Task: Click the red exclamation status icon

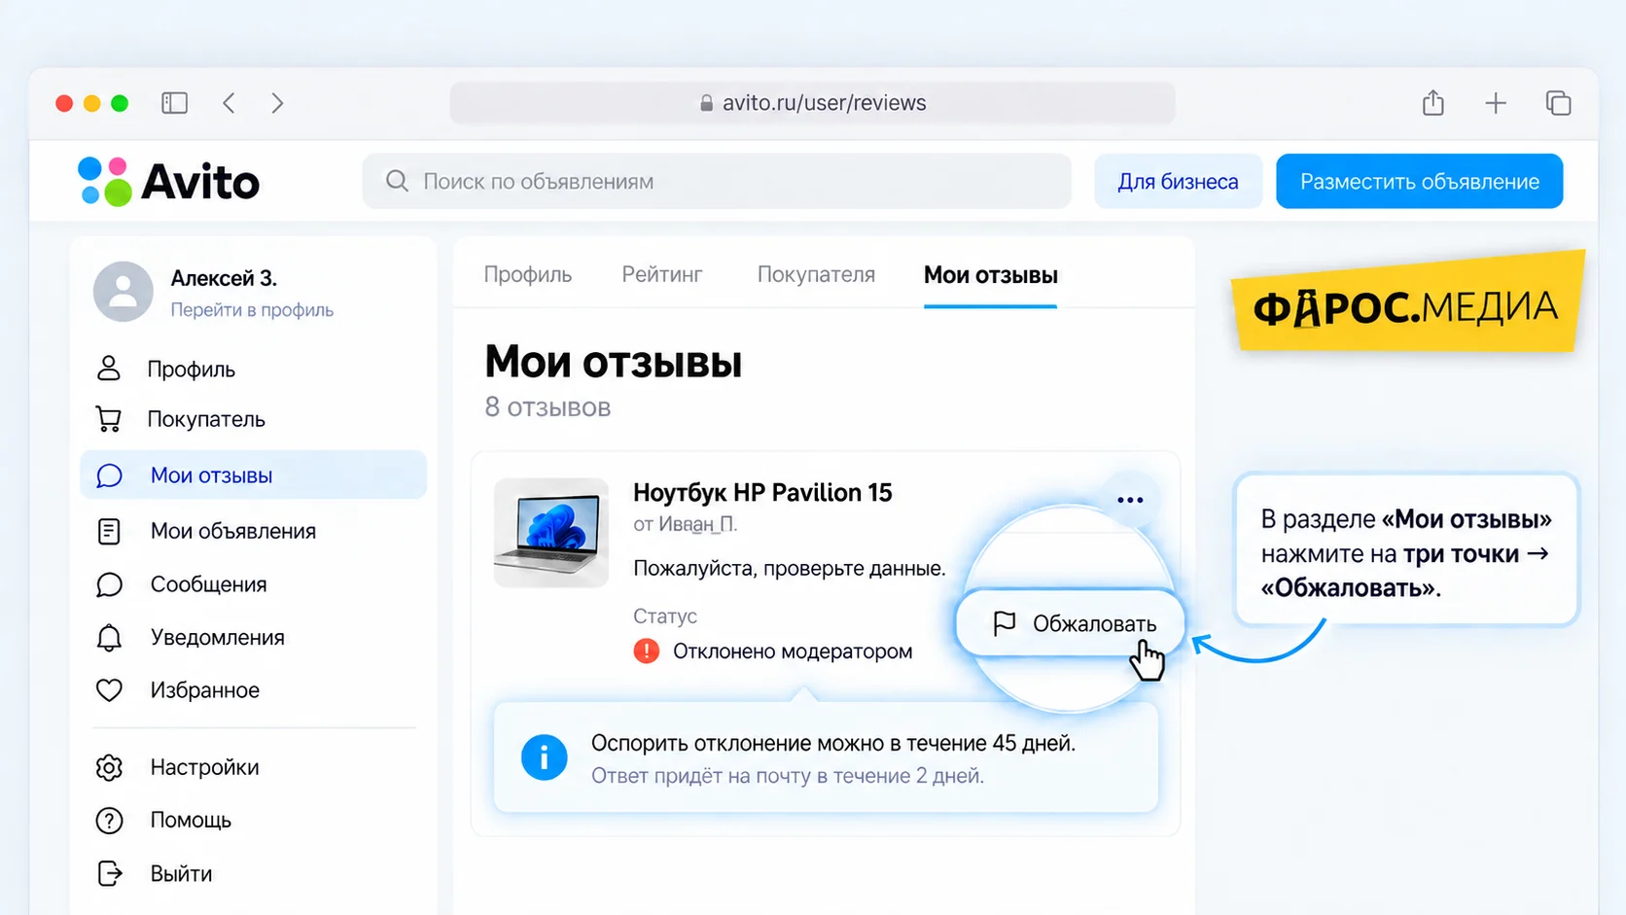Action: (x=647, y=651)
